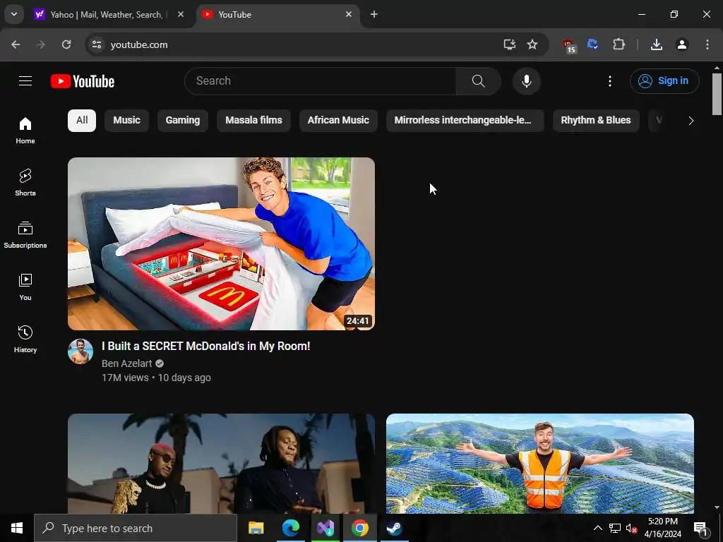Open Visual Studio from the taskbar

pos(325,528)
